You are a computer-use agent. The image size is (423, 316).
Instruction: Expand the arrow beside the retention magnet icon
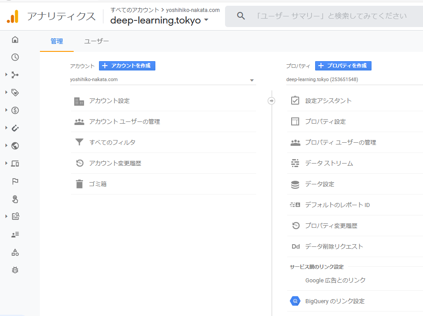tap(6, 128)
